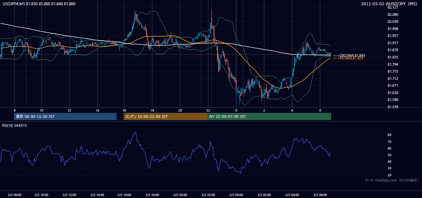Click hour label 22 on price chart axis
The height and width of the screenshot is (198, 422).
208,110
